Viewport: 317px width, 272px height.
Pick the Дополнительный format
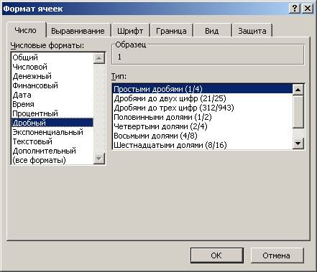pos(52,151)
